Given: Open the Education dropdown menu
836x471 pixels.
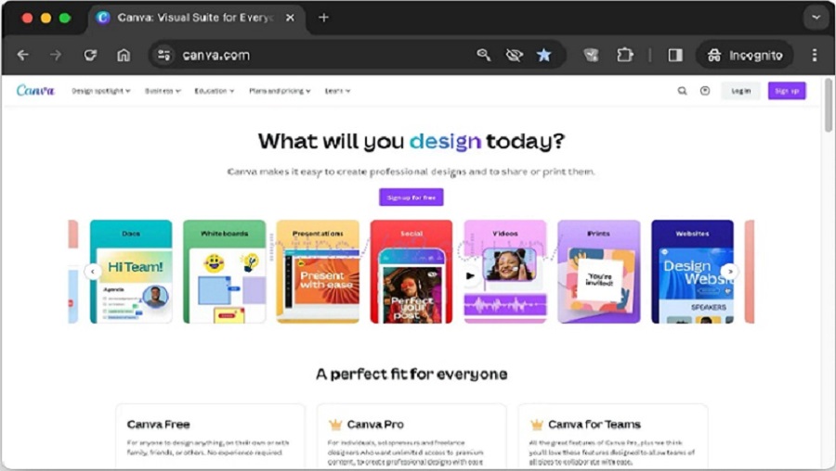Looking at the screenshot, I should point(214,91).
